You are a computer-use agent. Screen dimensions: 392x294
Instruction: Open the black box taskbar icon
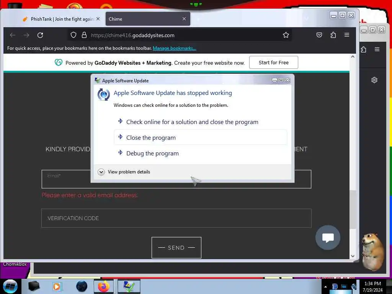(34, 286)
